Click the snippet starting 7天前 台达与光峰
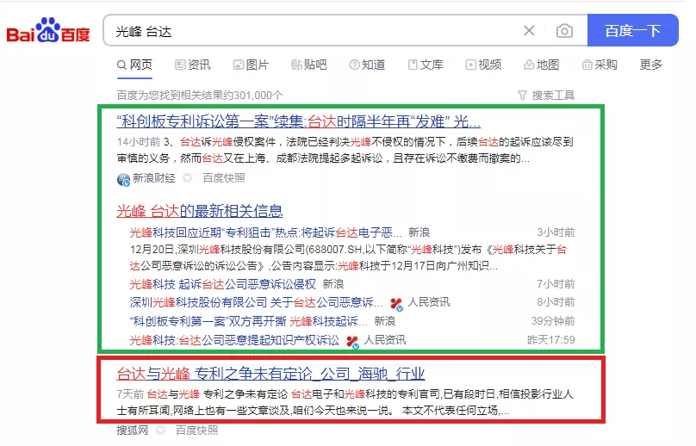The image size is (696, 446). [345, 402]
